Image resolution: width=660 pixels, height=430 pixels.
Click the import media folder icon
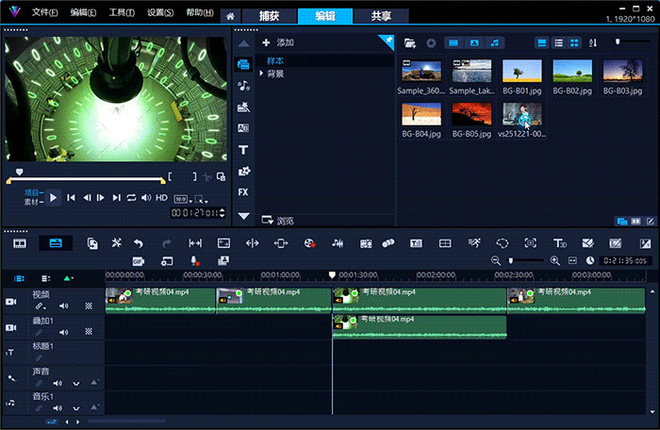click(410, 42)
